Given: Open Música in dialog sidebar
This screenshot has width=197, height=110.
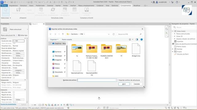Looking at the screenshot, I should [57, 64].
